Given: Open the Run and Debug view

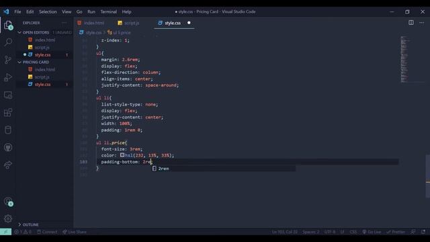Looking at the screenshot, I should tap(8, 77).
